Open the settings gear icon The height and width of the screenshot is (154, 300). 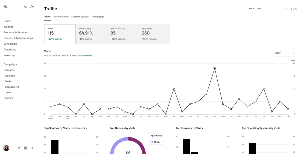32,148
